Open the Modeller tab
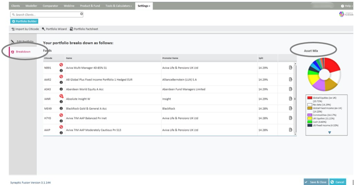Image resolution: width=354 pixels, height=185 pixels. (31, 6)
